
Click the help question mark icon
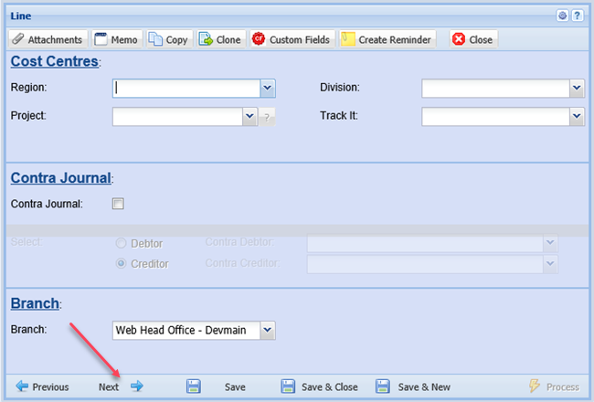click(x=578, y=16)
